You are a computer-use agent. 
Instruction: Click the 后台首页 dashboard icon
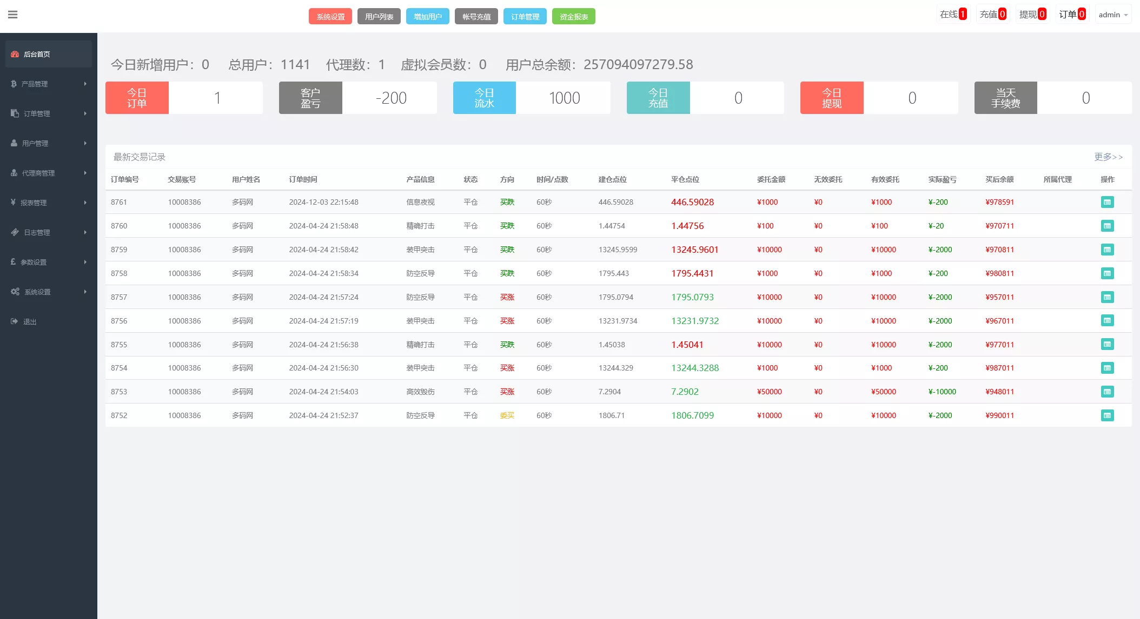(x=15, y=54)
